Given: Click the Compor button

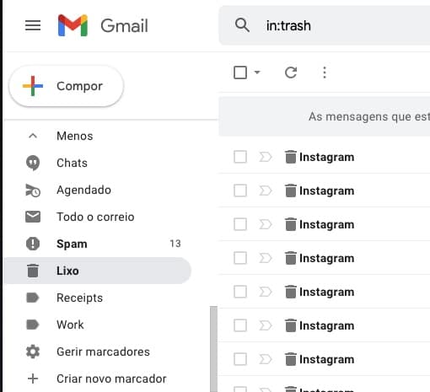Looking at the screenshot, I should 67,86.
